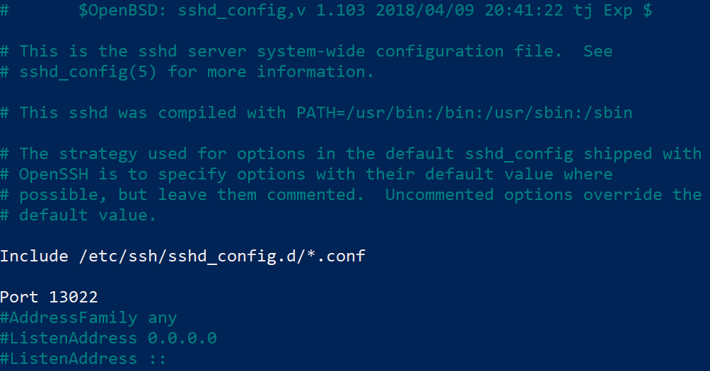Image resolution: width=710 pixels, height=371 pixels.
Task: Click the word Include
Action: pos(34,257)
